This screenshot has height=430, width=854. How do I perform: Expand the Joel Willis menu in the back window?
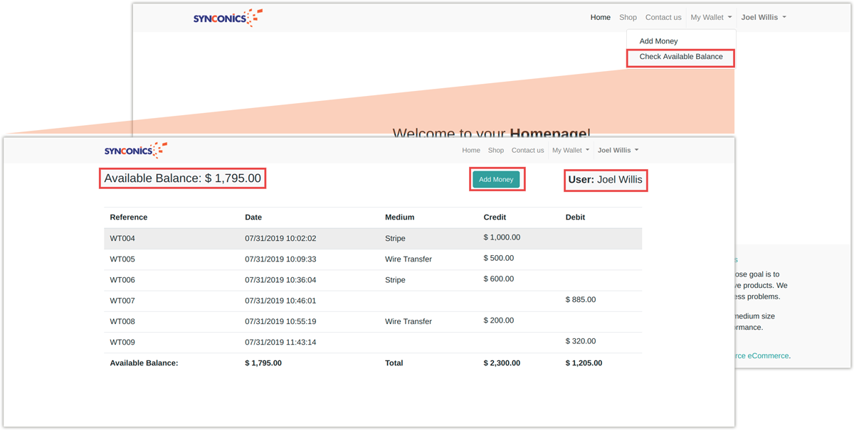coord(763,18)
